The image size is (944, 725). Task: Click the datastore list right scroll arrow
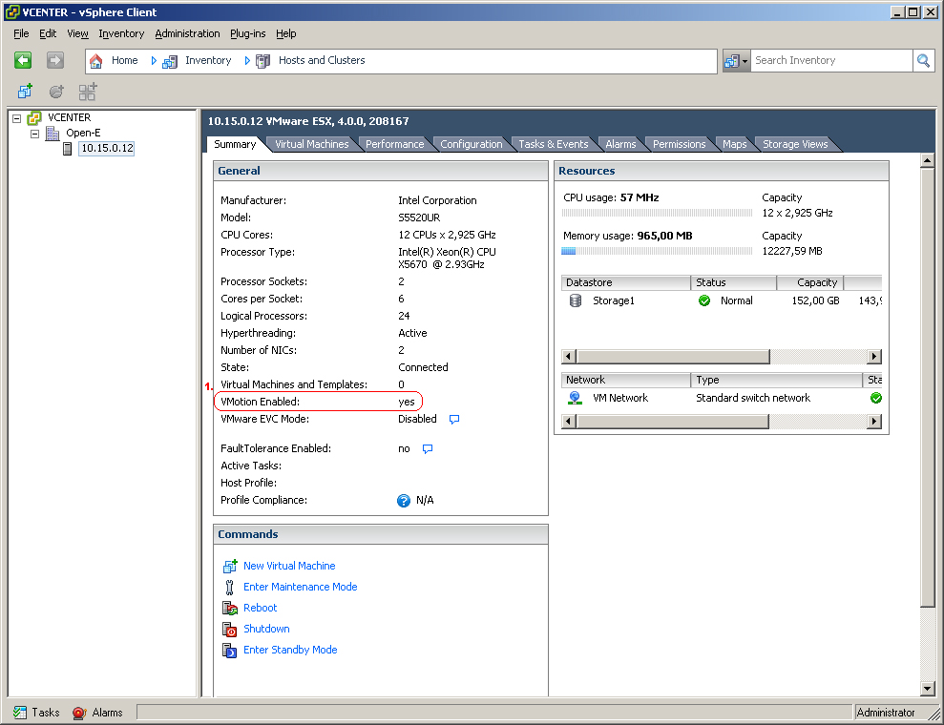point(874,357)
